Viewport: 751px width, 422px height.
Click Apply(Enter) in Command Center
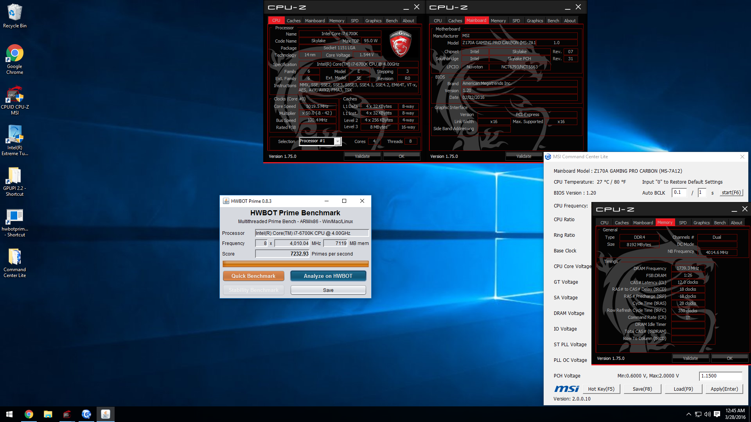(x=724, y=389)
